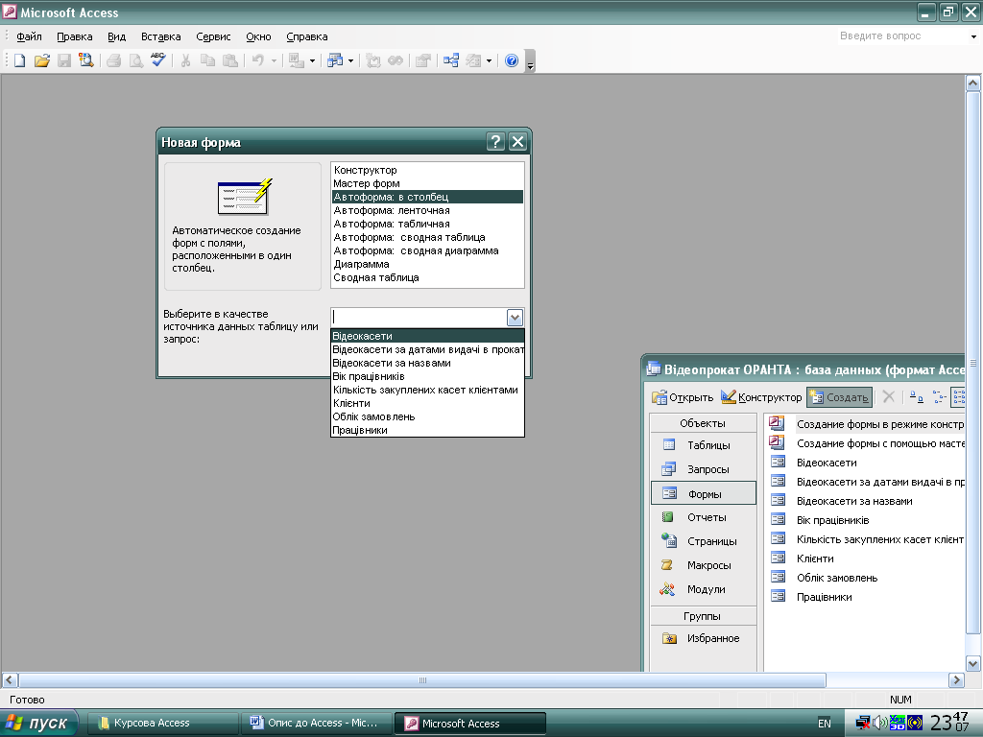Screen dimensions: 983x737
Task: Choose Мастер форм in the form type list
Action: pos(427,183)
